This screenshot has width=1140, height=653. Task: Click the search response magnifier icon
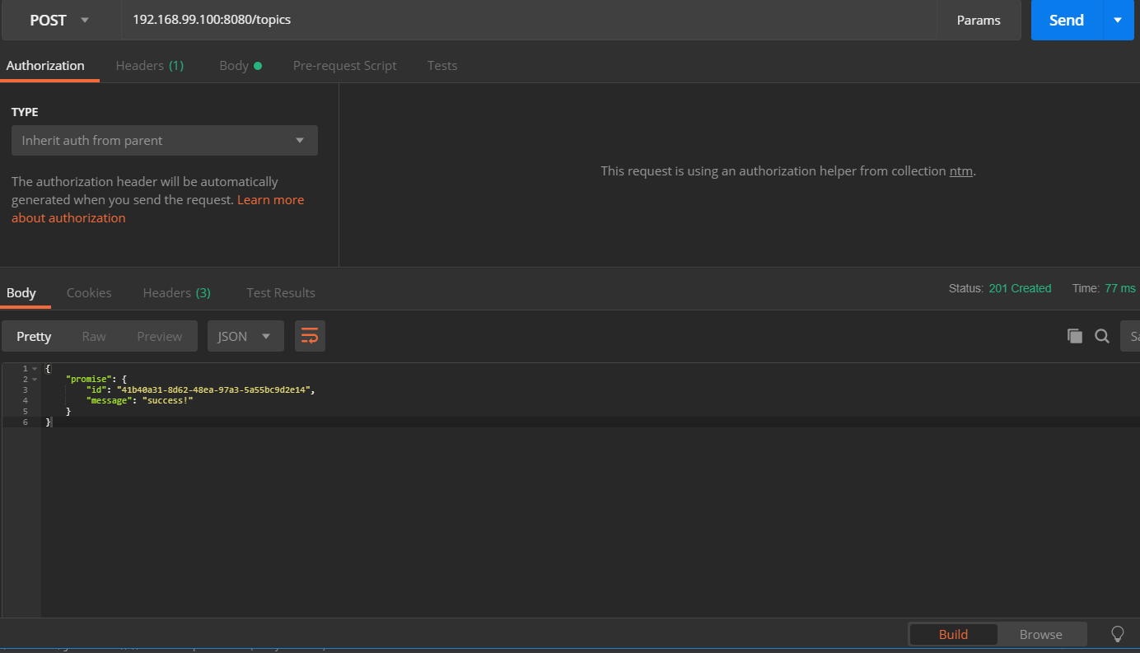(1102, 336)
